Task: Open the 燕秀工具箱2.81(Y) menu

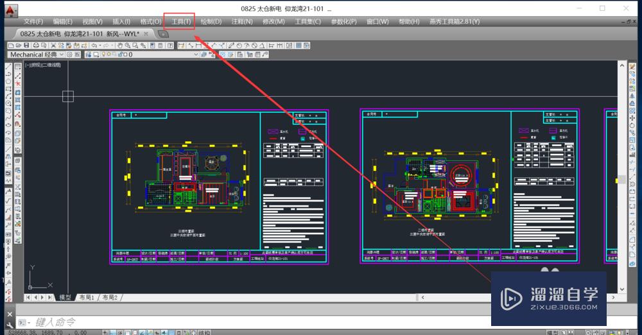Action: coord(455,22)
